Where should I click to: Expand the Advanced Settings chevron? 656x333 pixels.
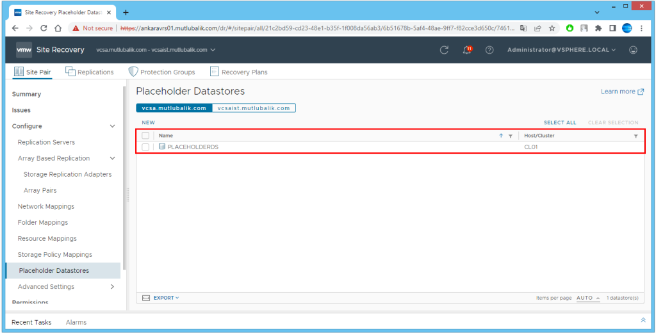click(112, 286)
